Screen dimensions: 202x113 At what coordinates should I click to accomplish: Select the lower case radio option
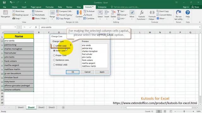[x=54, y=51]
